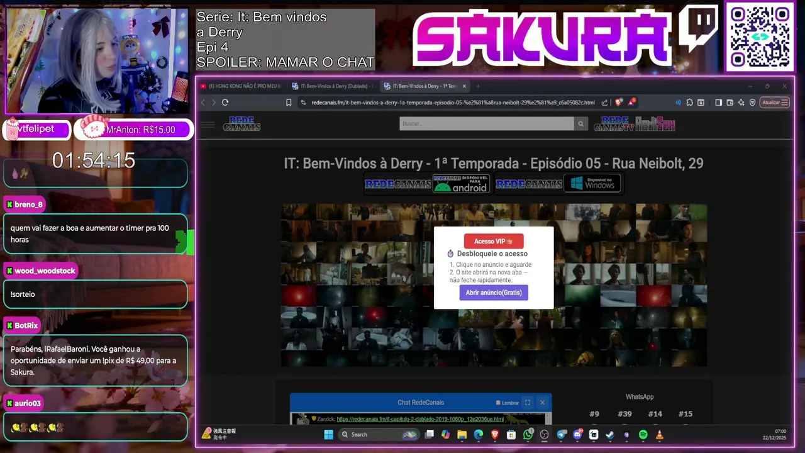This screenshot has height=453, width=805.
Task: Go back to the previous page in browser
Action: click(x=203, y=103)
